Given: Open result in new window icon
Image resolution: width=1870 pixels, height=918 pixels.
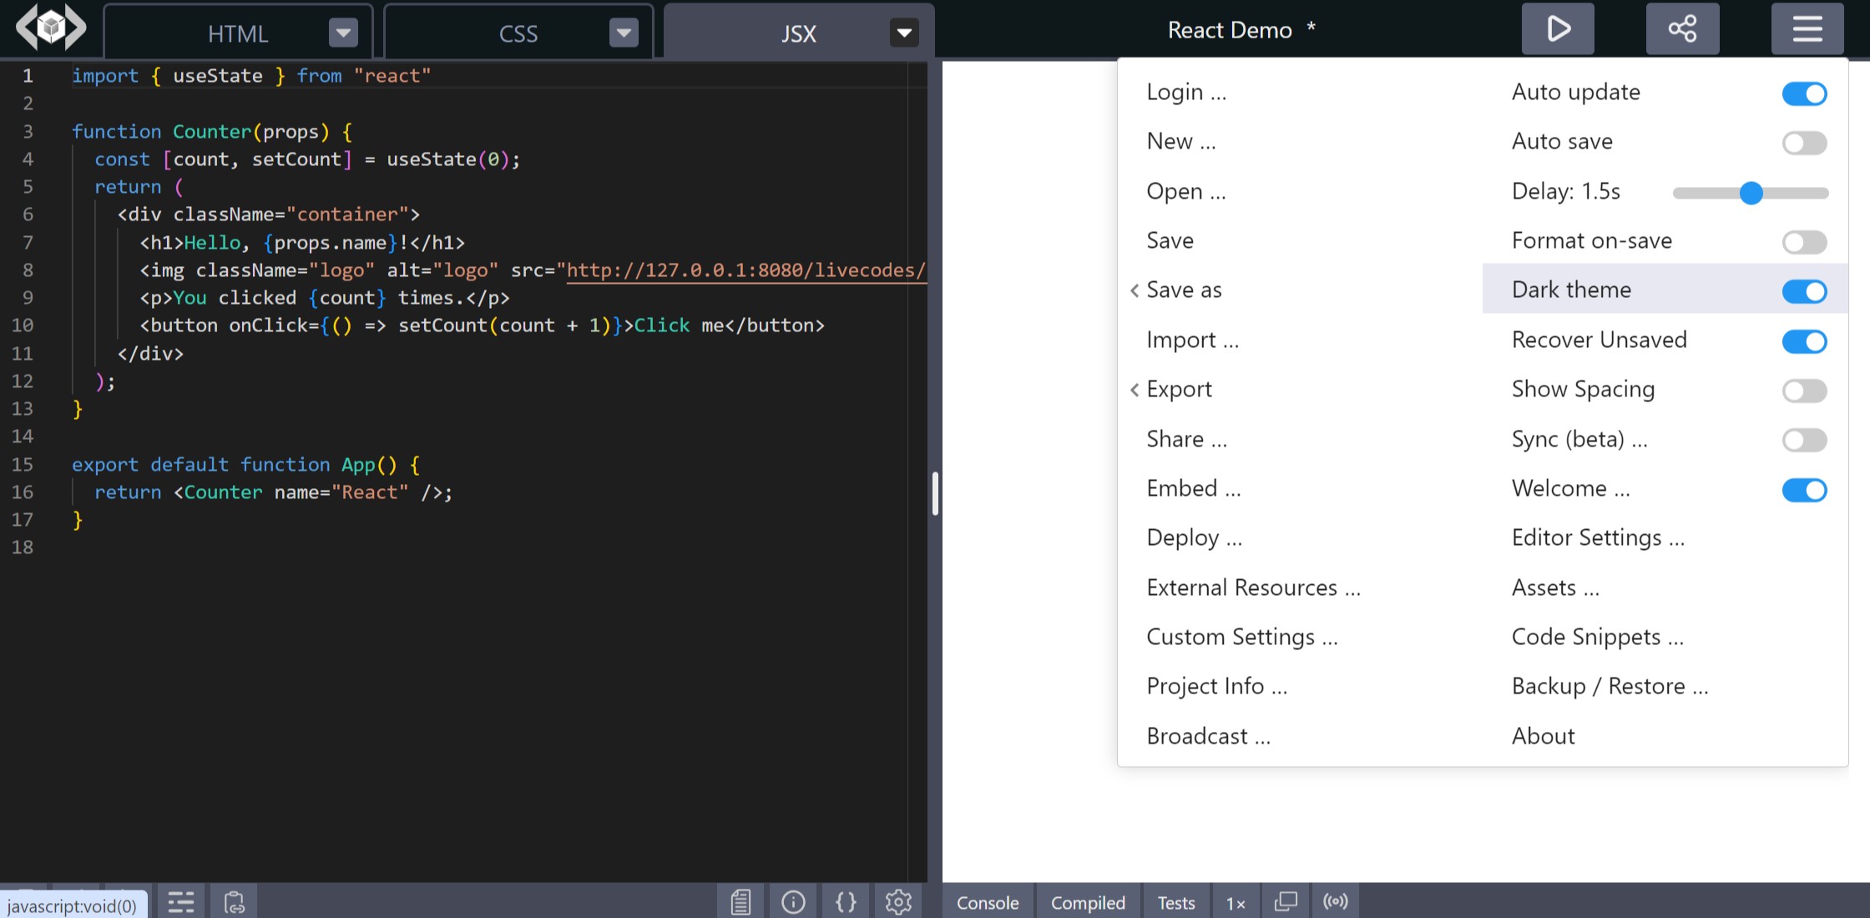Looking at the screenshot, I should pos(1286,901).
